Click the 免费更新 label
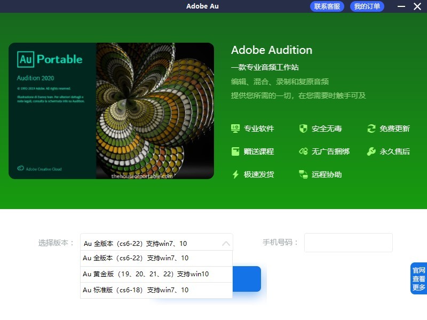The width and height of the screenshot is (427, 320). click(x=394, y=129)
